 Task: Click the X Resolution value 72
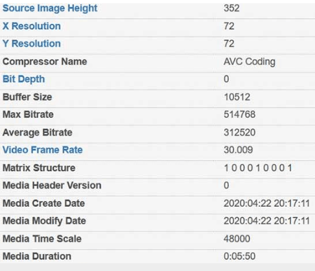[x=229, y=26]
